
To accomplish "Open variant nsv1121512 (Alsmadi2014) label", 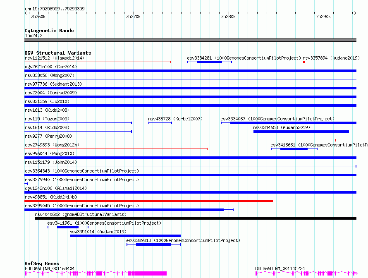I will [55, 58].
